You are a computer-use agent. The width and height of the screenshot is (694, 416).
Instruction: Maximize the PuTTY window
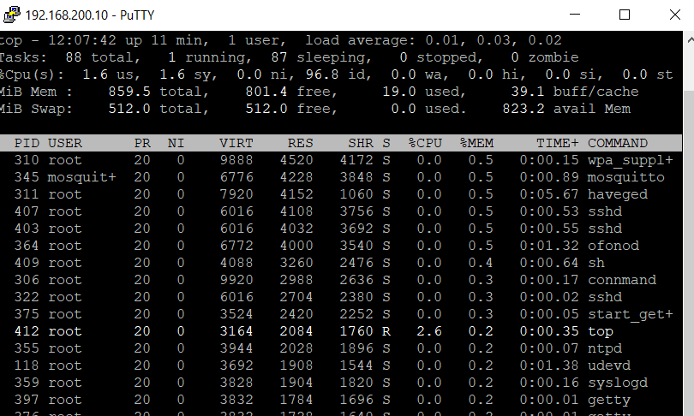[625, 15]
